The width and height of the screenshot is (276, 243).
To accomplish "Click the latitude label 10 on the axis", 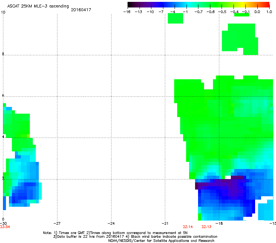I will pyautogui.click(x=3, y=12).
